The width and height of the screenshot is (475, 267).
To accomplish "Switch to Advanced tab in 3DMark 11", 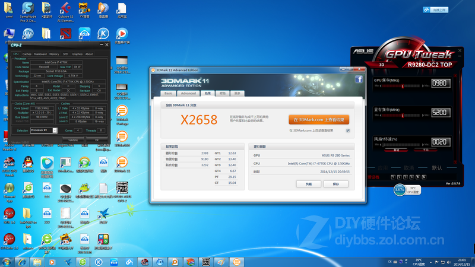I will click(188, 93).
